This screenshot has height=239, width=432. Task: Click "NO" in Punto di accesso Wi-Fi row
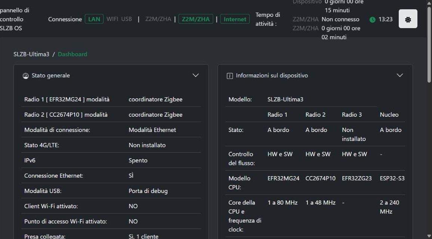(133, 221)
